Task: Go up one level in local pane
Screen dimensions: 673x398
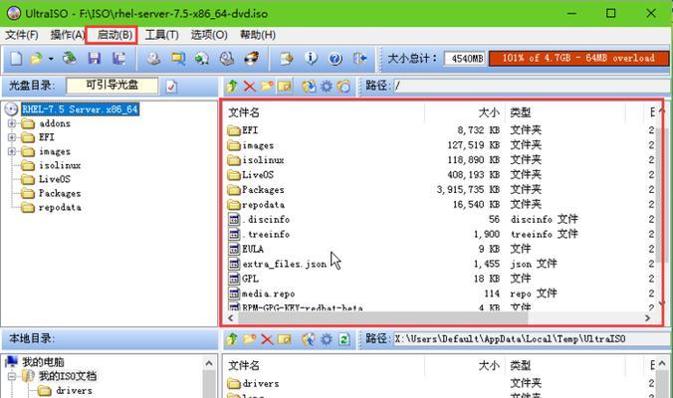Action: tap(232, 339)
